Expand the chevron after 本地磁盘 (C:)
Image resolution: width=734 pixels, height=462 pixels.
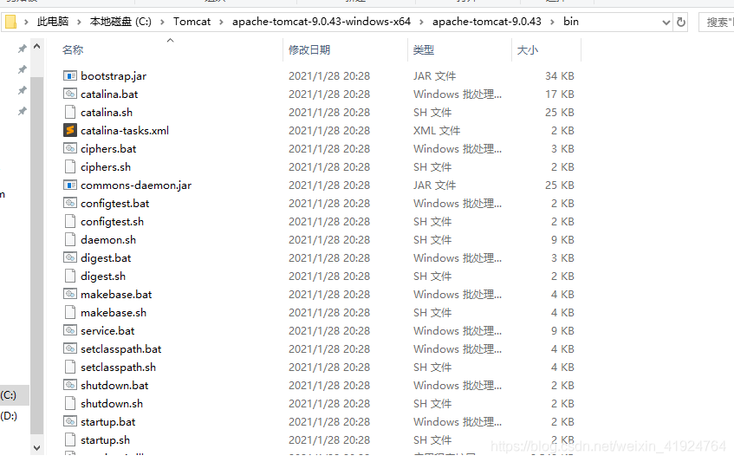coord(162,22)
